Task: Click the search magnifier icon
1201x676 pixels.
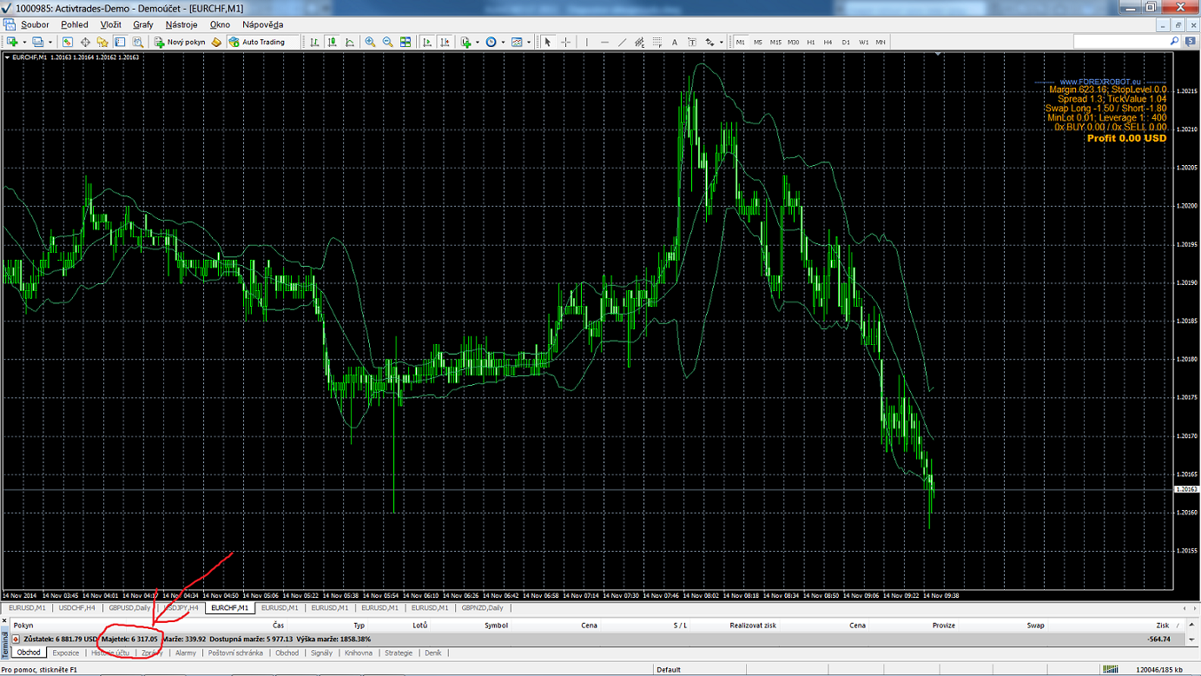Action: [x=1175, y=41]
